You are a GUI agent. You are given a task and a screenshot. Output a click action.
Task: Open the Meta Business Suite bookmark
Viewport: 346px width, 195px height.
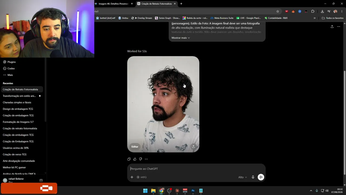(x=222, y=18)
